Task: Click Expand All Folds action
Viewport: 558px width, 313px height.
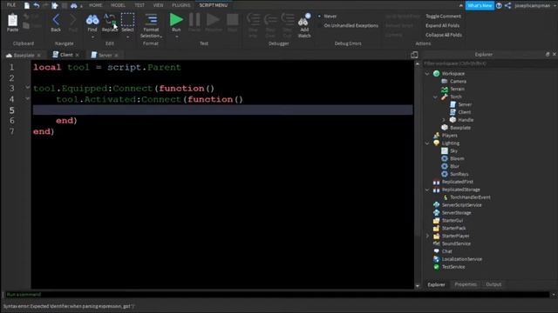Action: tap(442, 25)
